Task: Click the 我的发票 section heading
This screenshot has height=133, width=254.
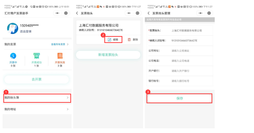Action: tap(10, 44)
